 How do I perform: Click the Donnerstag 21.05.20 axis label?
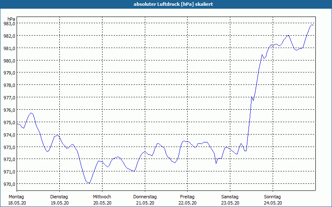pyautogui.click(x=145, y=200)
